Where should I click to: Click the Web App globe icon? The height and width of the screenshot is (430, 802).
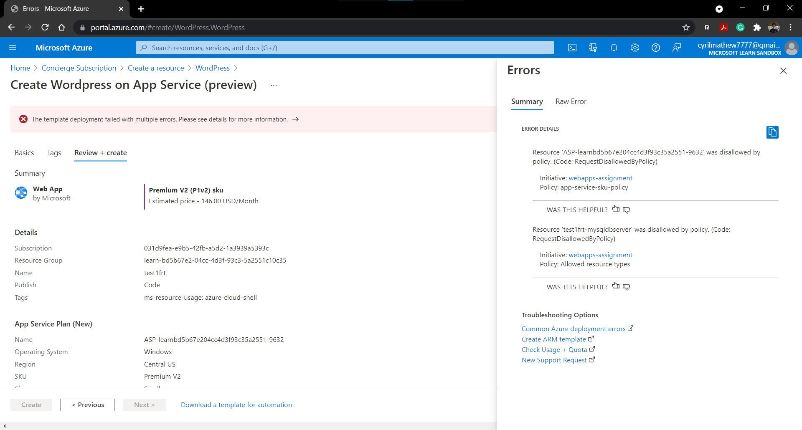click(x=21, y=193)
